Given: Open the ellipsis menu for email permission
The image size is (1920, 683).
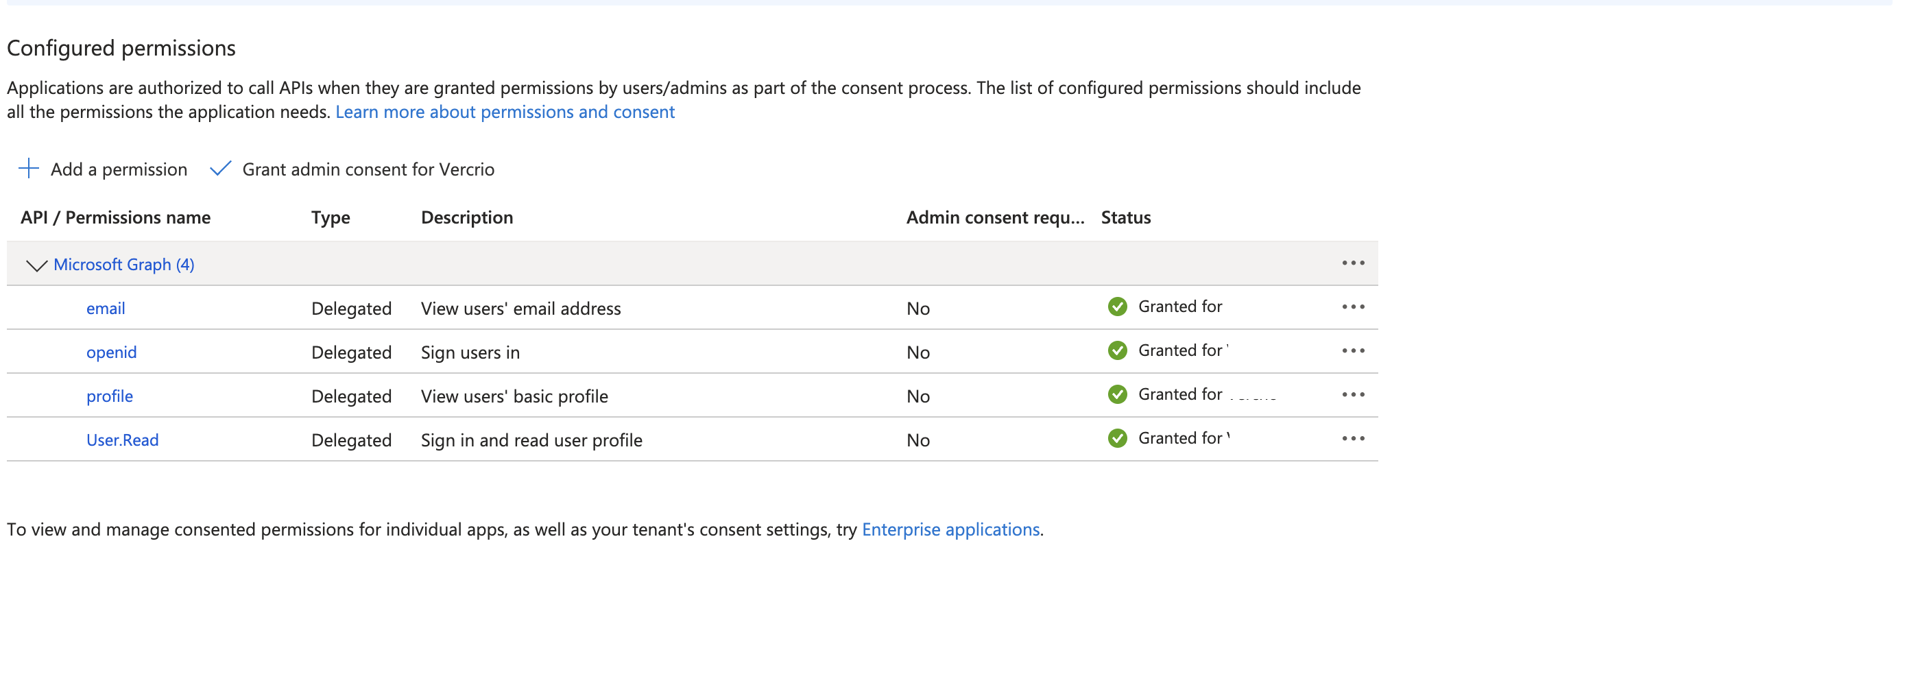Looking at the screenshot, I should pyautogui.click(x=1353, y=307).
